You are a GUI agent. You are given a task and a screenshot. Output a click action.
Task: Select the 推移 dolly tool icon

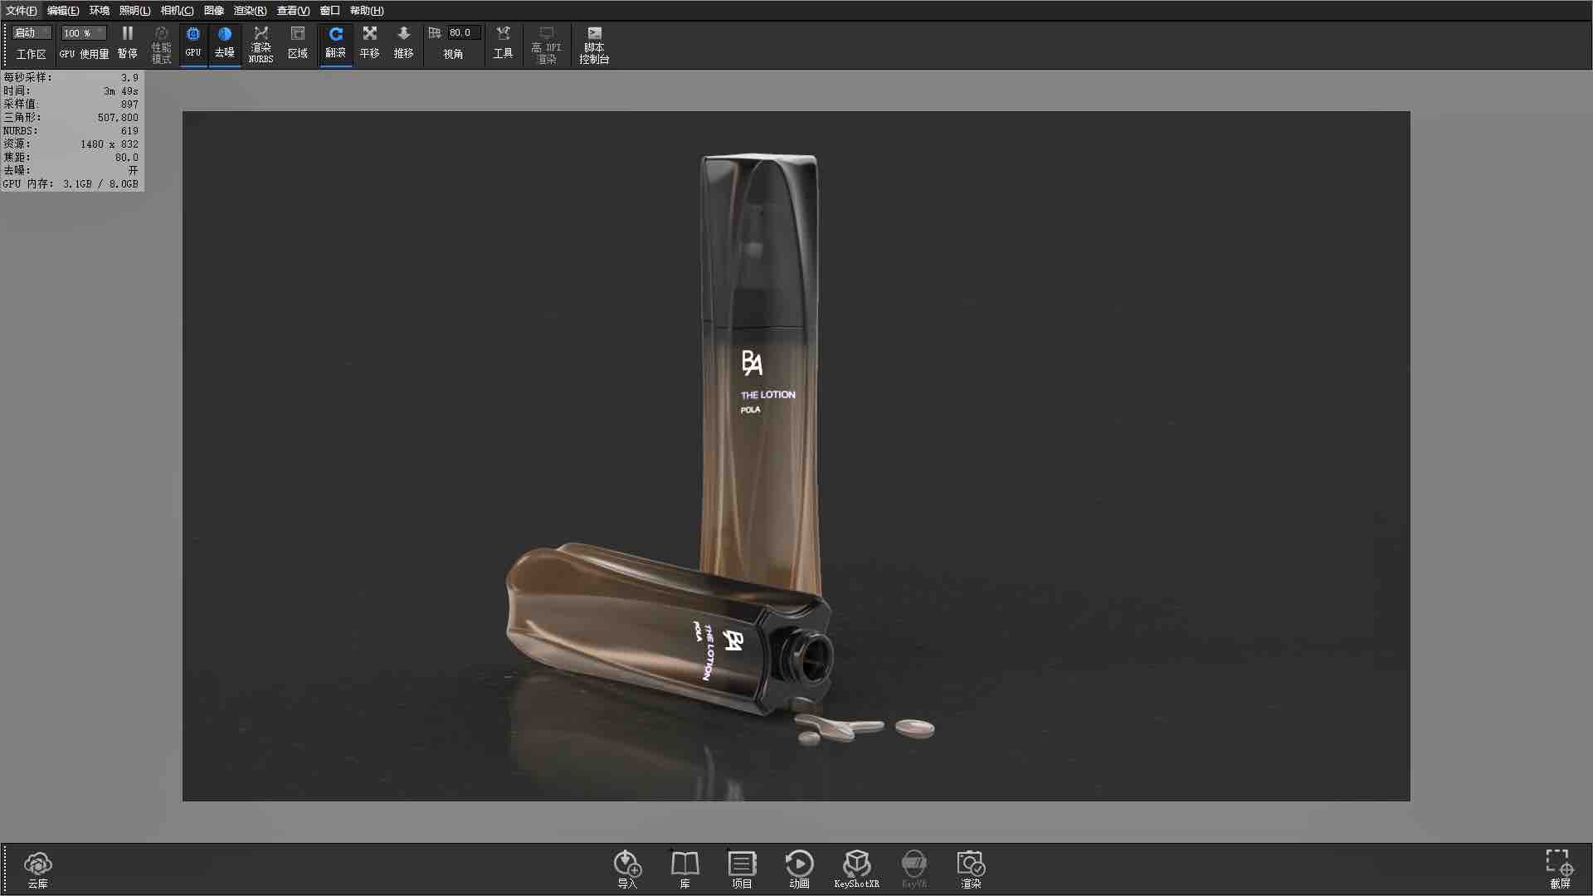pos(404,43)
